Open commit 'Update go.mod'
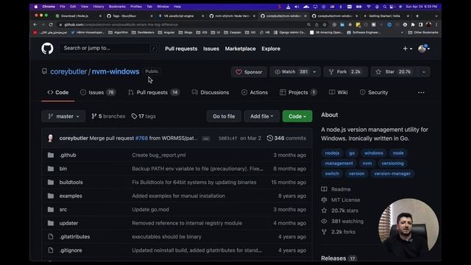The width and height of the screenshot is (471, 265). point(150,209)
